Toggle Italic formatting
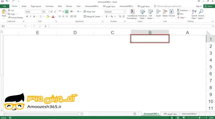Viewport: 215px width, 119px height. [30, 17]
